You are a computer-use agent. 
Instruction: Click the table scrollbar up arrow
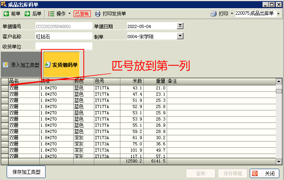[x=279, y=81]
